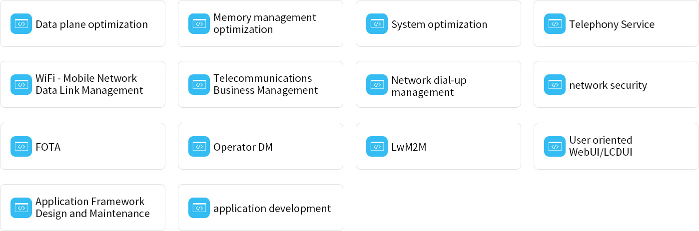Click the User oriented WebUI/LCDUI text
The image size is (699, 231).
(601, 146)
